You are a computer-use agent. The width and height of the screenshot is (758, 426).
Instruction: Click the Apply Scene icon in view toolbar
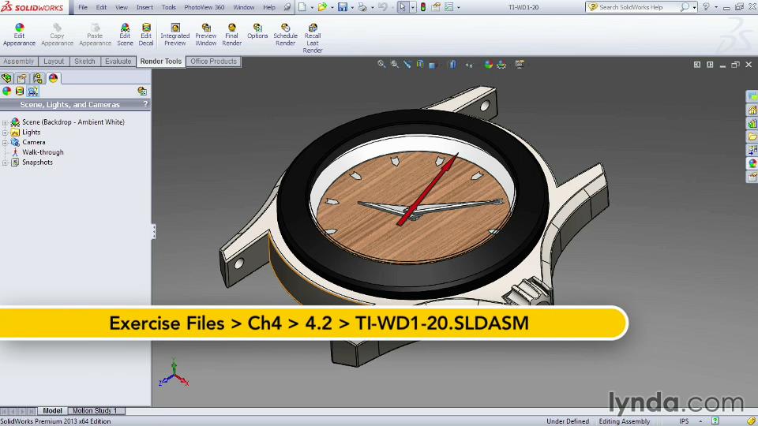[x=502, y=64]
